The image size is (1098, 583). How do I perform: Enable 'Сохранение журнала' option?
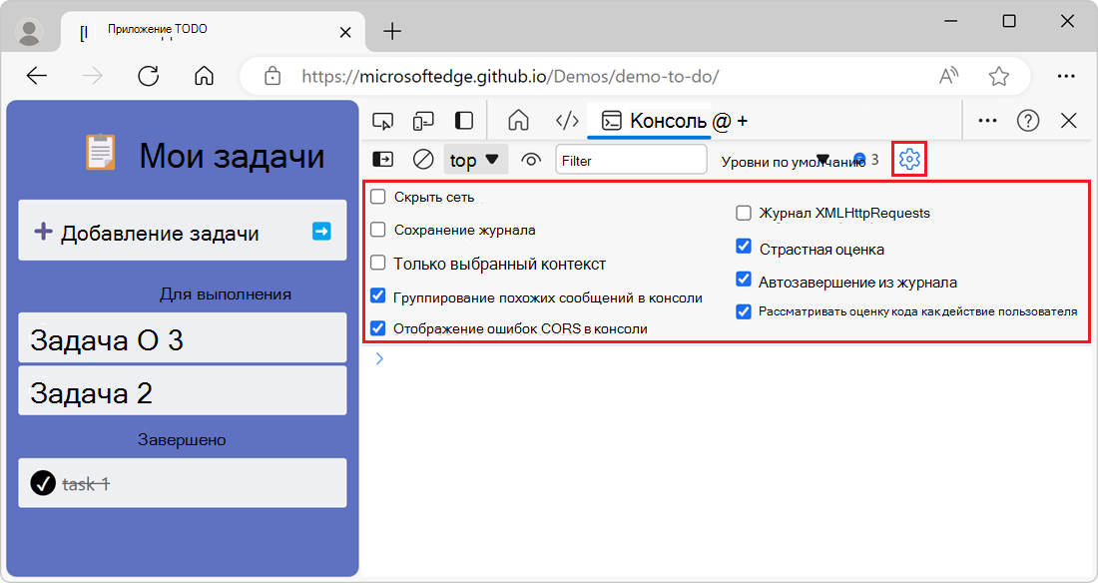[x=377, y=230]
